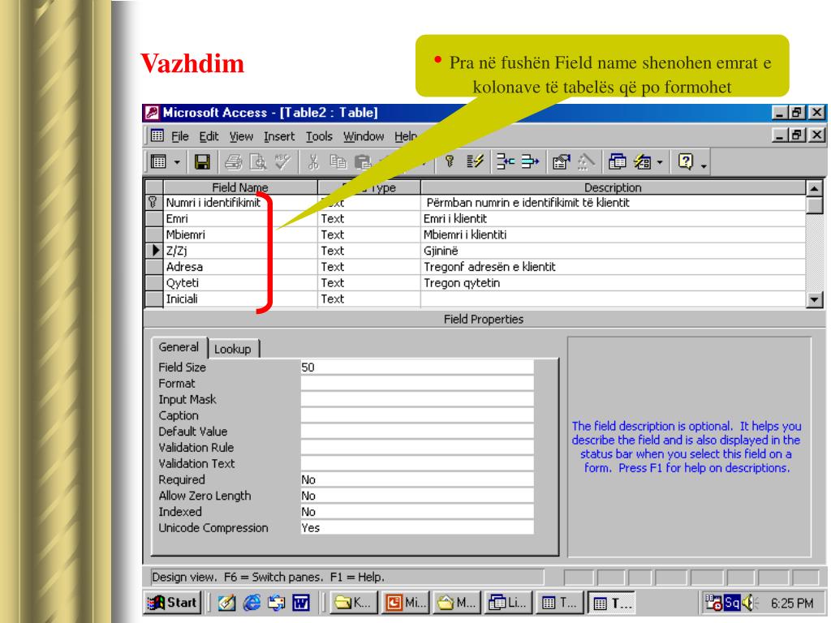Click the Required property value No
The image size is (831, 623).
417,479
